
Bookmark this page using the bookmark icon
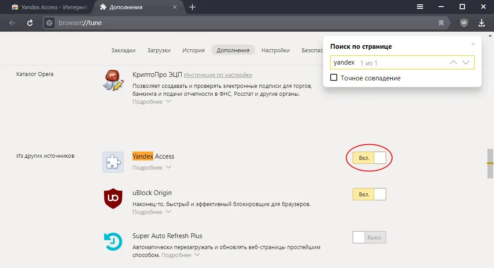pyautogui.click(x=441, y=23)
